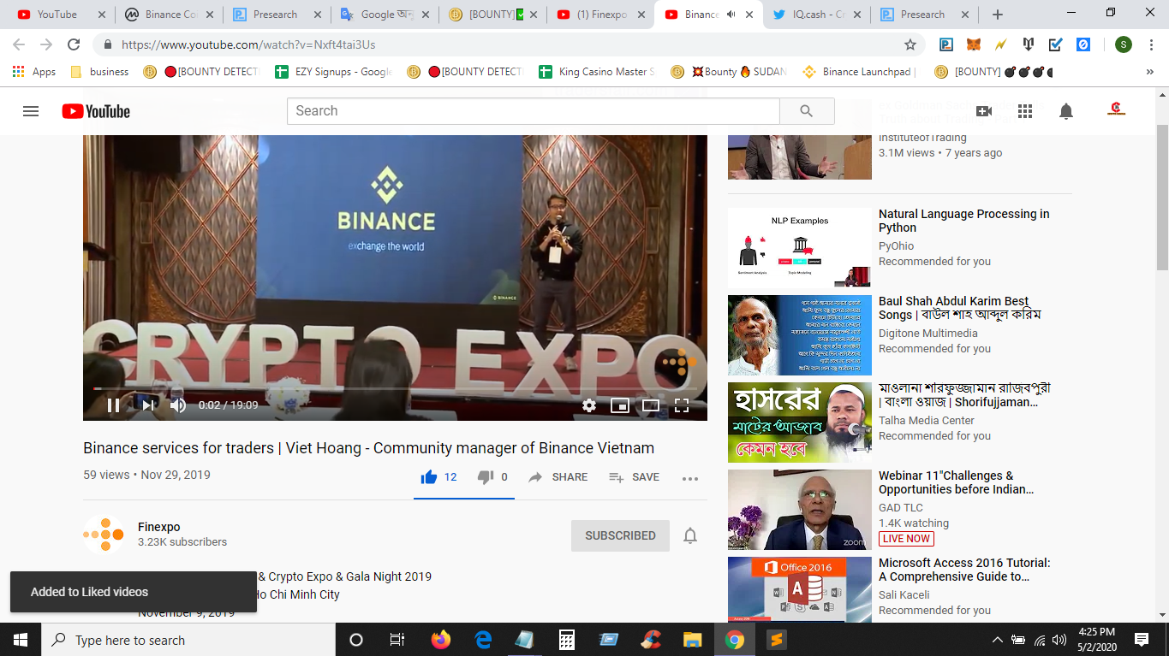Skip to the next video
The image size is (1169, 656).
tap(148, 405)
